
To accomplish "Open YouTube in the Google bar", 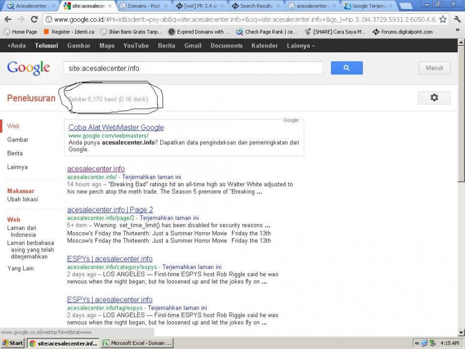I will pos(136,46).
